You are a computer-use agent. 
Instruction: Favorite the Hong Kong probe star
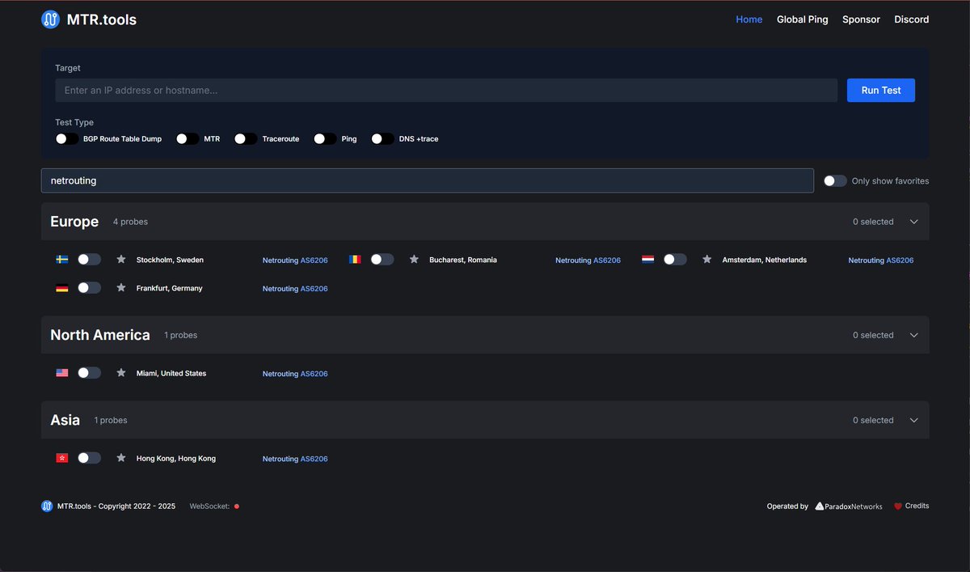pos(121,458)
